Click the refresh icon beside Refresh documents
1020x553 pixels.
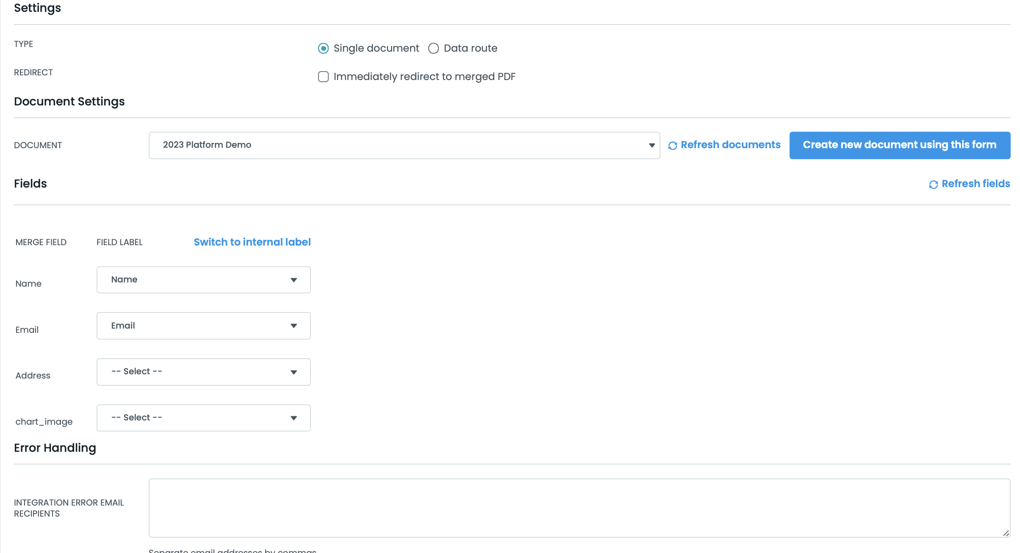[x=673, y=145]
